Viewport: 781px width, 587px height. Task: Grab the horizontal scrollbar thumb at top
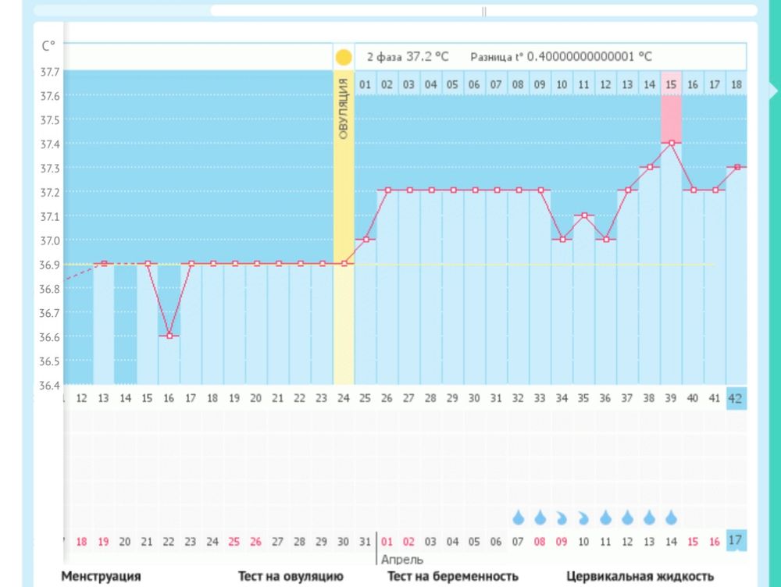click(x=483, y=11)
